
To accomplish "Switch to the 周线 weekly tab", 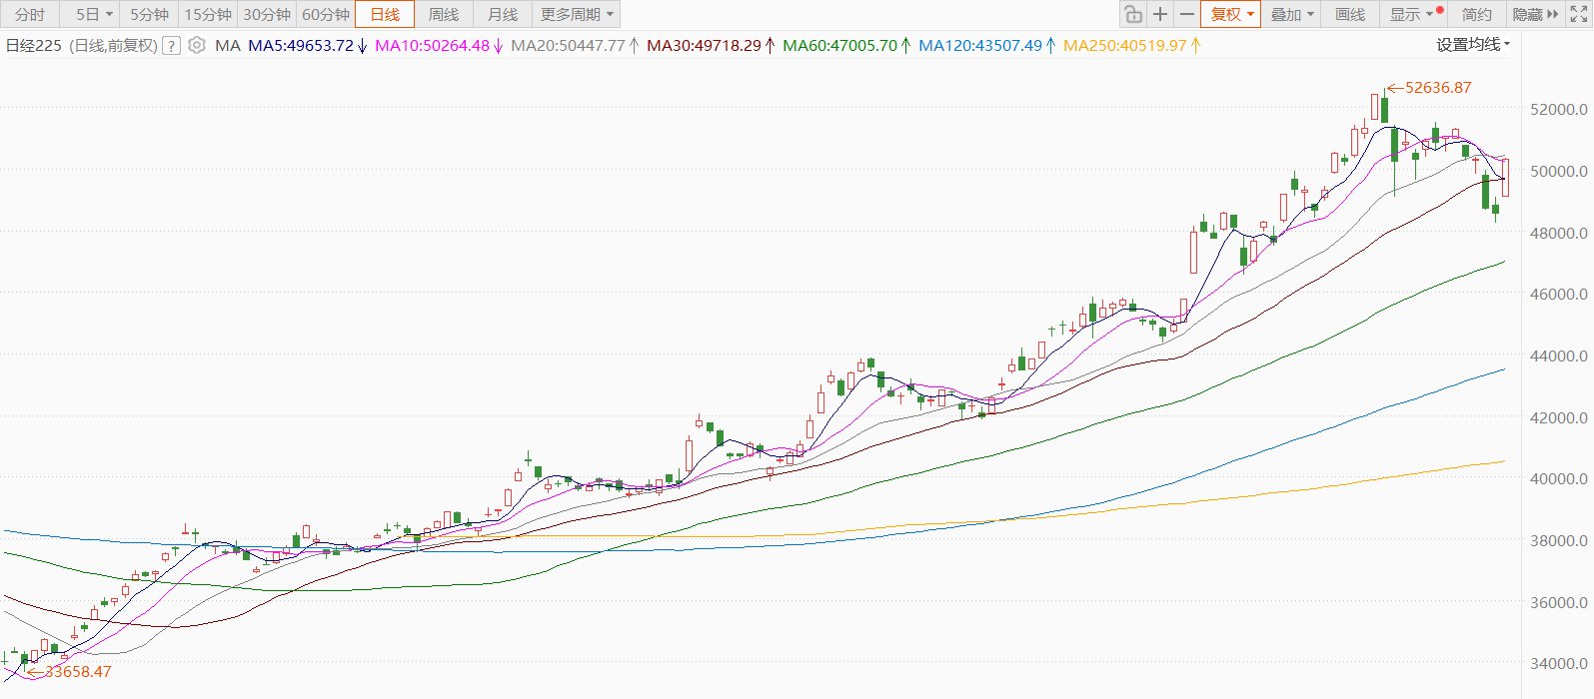I will 443,14.
